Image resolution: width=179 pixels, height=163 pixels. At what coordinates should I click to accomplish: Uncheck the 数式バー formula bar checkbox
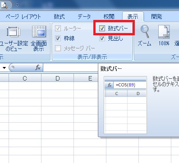(102, 28)
